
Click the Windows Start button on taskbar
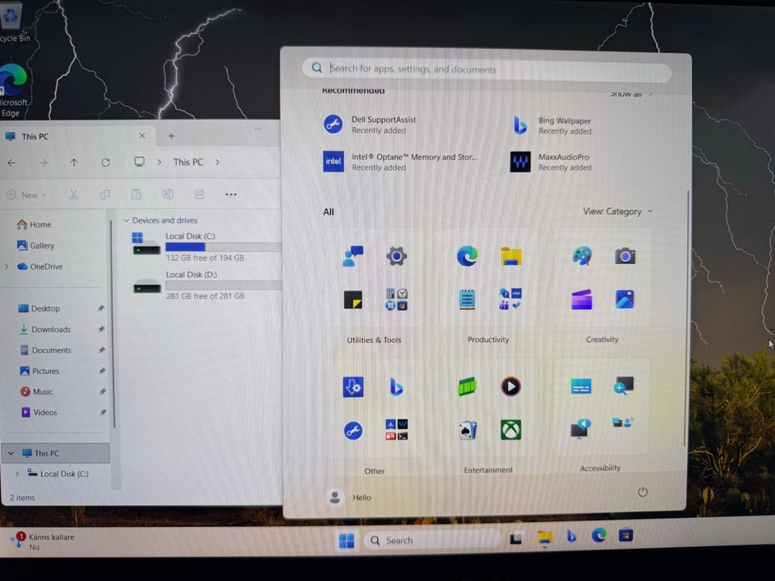click(x=346, y=541)
